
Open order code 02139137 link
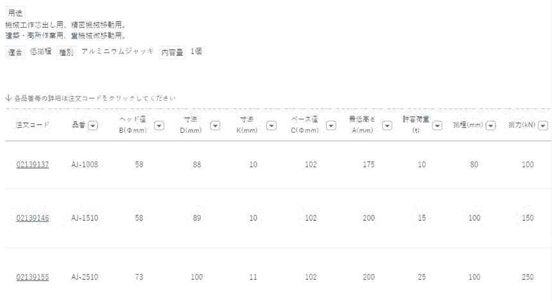coord(33,165)
